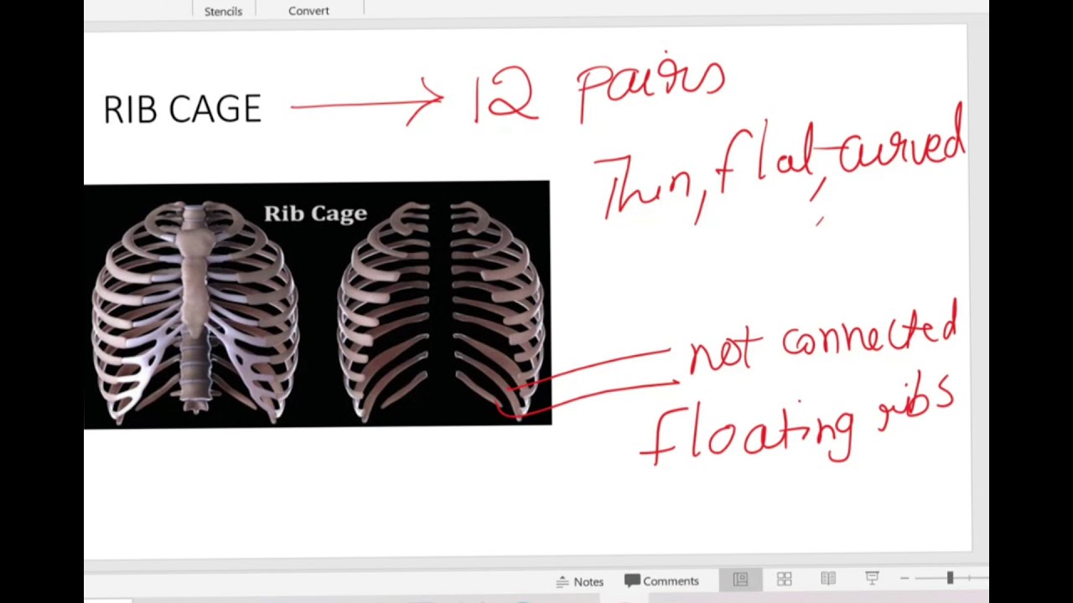This screenshot has width=1073, height=603.
Task: Select the RIB CAGE title text
Action: click(x=182, y=110)
